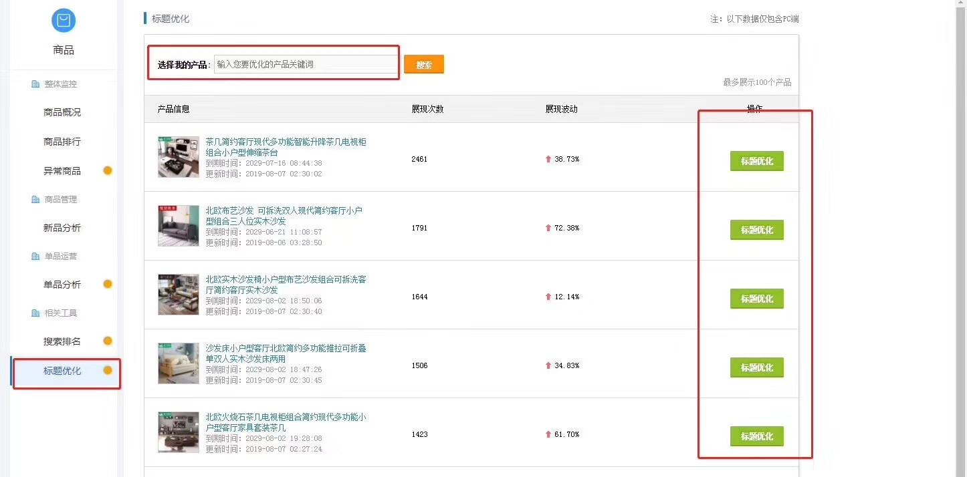Open product link 茶几简约客厅现代多功能智能升降茶几

(286, 147)
